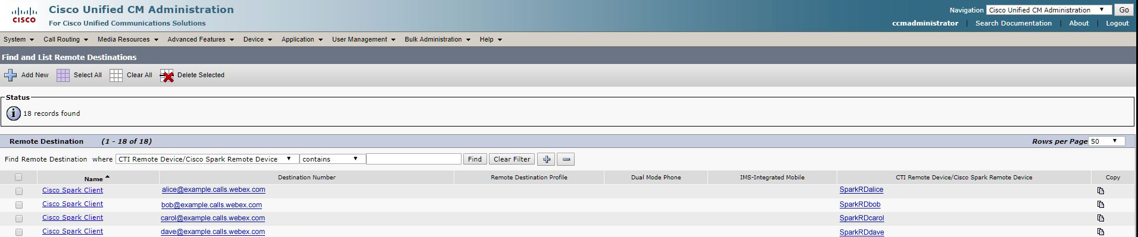Copy the SparkRDdave remote destination

(x=1100, y=232)
